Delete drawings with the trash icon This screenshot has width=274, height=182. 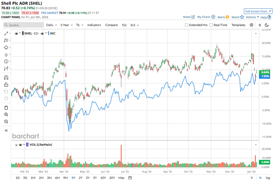(x=6, y=108)
